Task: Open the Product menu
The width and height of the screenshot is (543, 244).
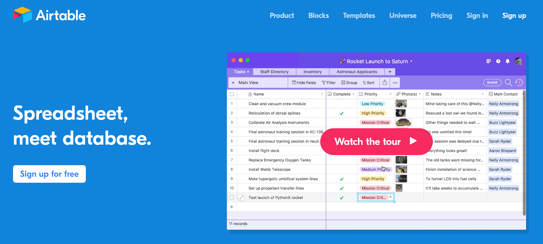Action: coord(282,16)
